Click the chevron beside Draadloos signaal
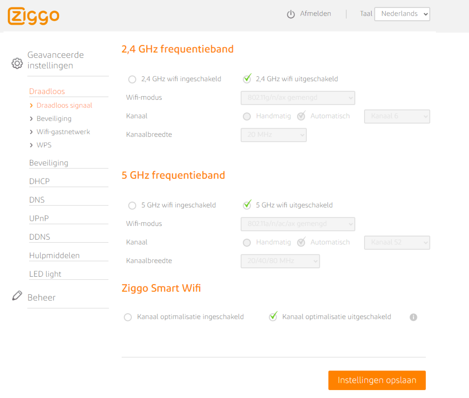 (31, 105)
